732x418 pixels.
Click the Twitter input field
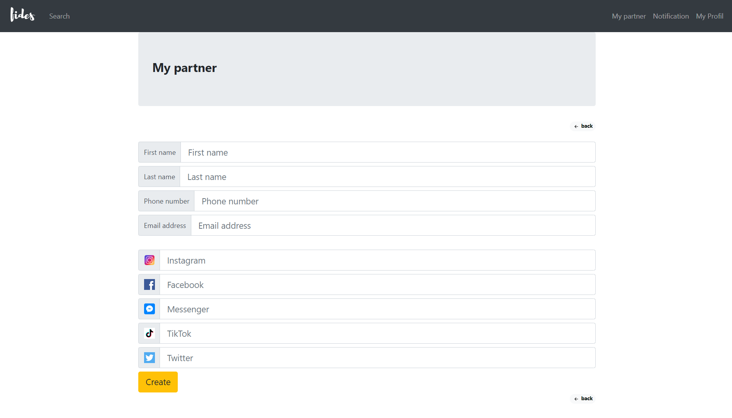(377, 358)
